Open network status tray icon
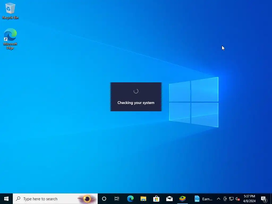 [231, 199]
